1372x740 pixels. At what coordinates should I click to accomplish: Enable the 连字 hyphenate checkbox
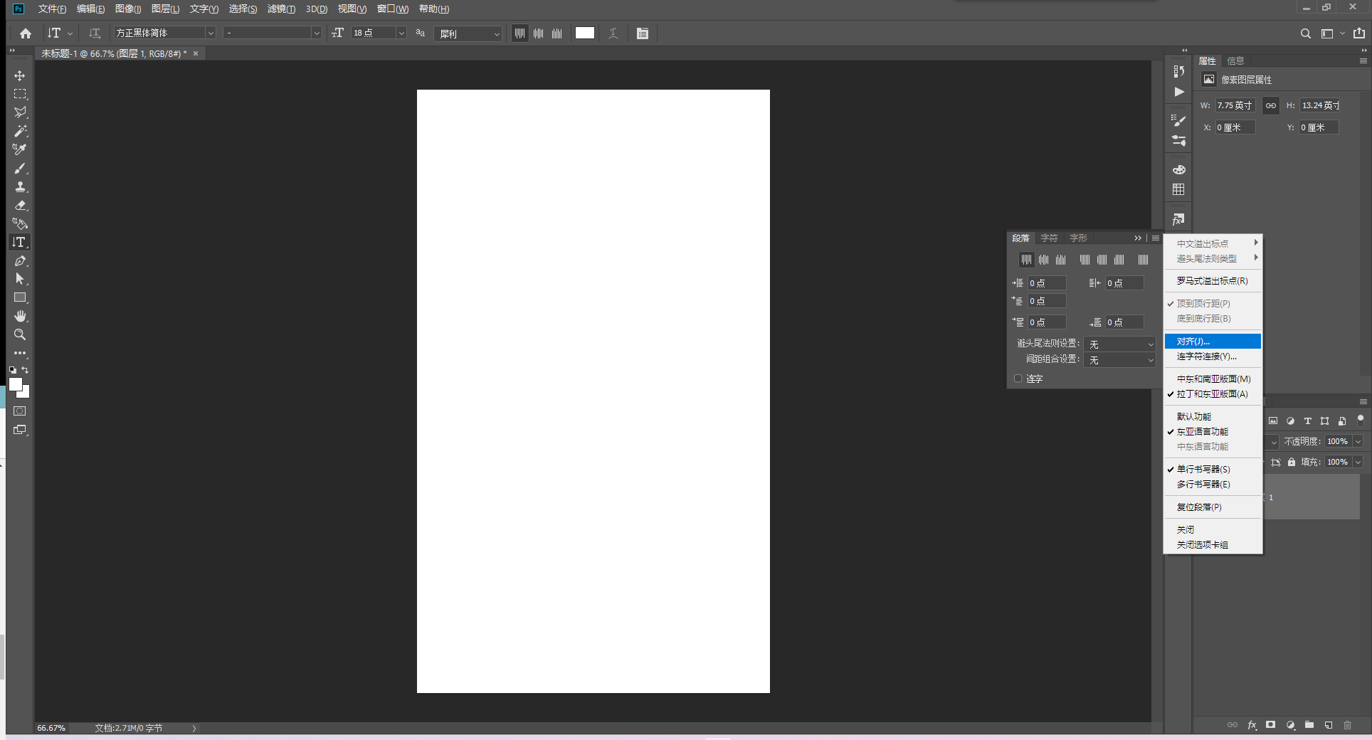tap(1018, 379)
